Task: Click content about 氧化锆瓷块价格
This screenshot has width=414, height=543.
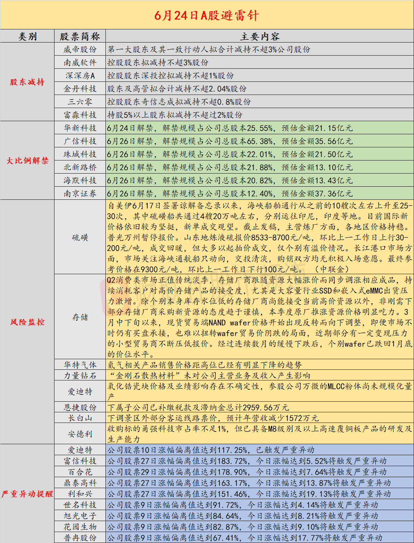Action: tap(260, 391)
